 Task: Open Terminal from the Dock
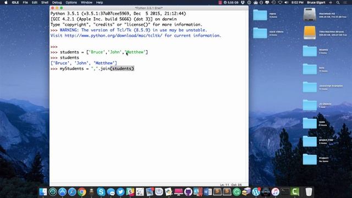coord(285,192)
